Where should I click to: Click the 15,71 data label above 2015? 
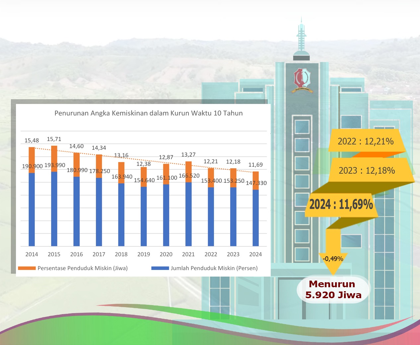click(x=54, y=139)
